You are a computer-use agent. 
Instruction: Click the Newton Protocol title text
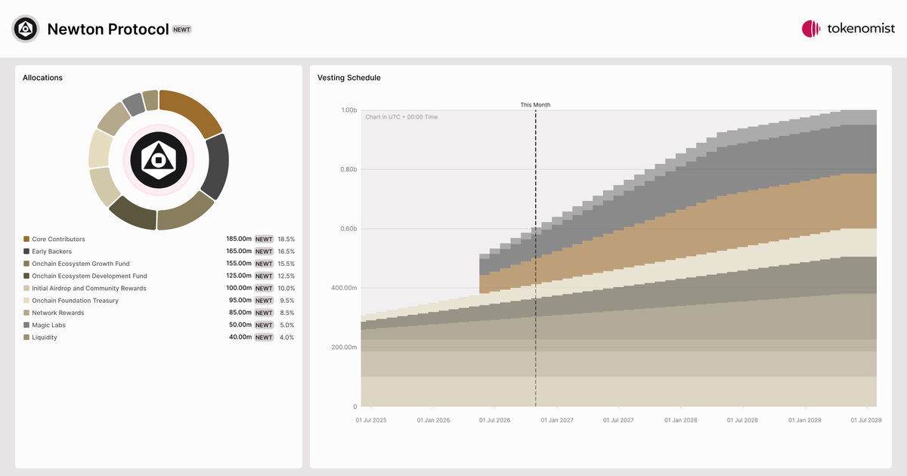(x=108, y=29)
